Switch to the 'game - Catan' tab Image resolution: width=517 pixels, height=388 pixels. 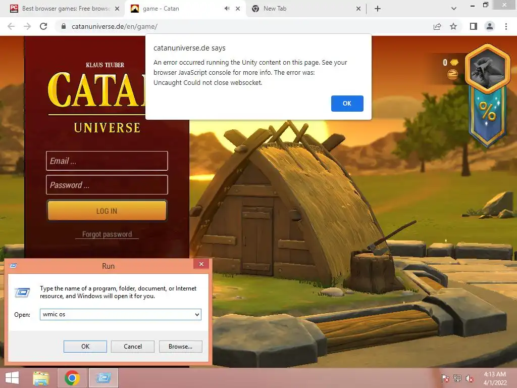[185, 9]
